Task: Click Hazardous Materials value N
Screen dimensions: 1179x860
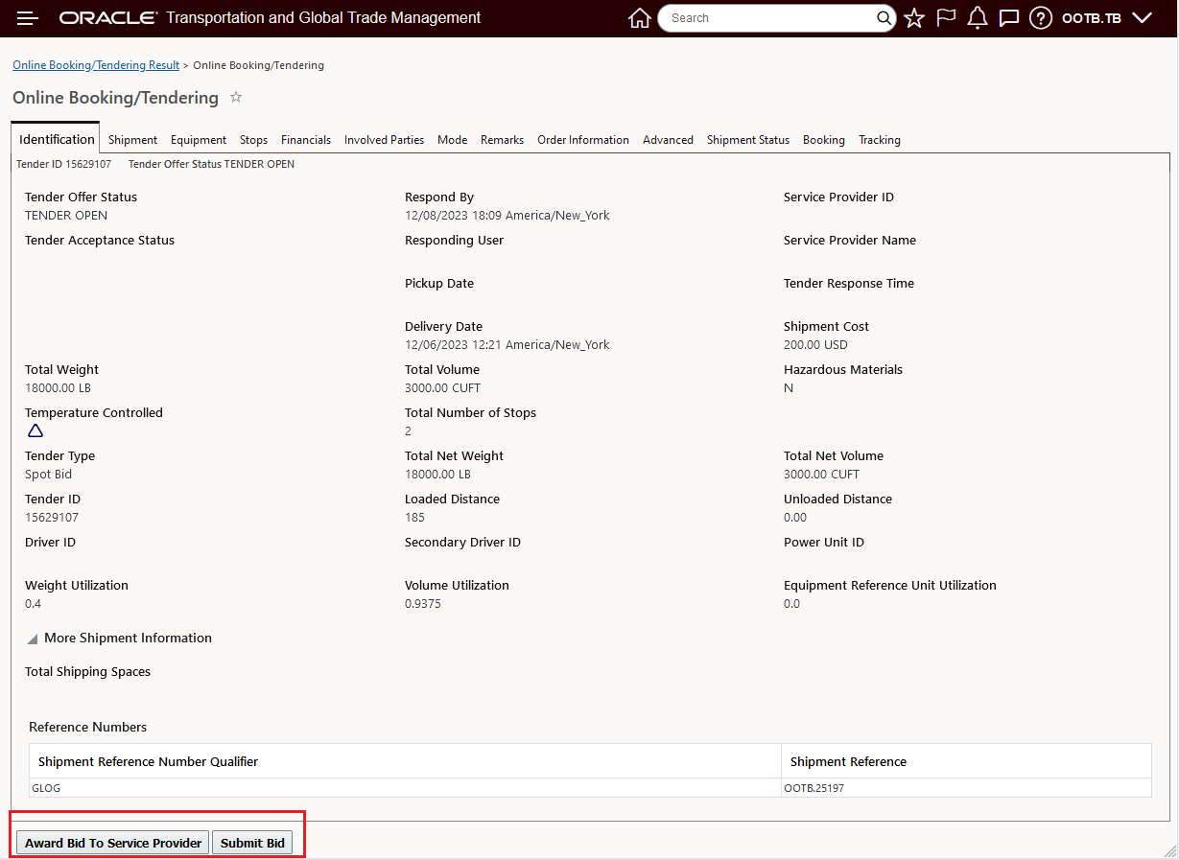Action: pos(789,388)
